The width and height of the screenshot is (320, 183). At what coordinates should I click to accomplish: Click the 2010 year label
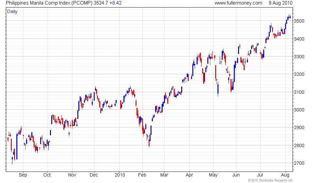click(120, 175)
